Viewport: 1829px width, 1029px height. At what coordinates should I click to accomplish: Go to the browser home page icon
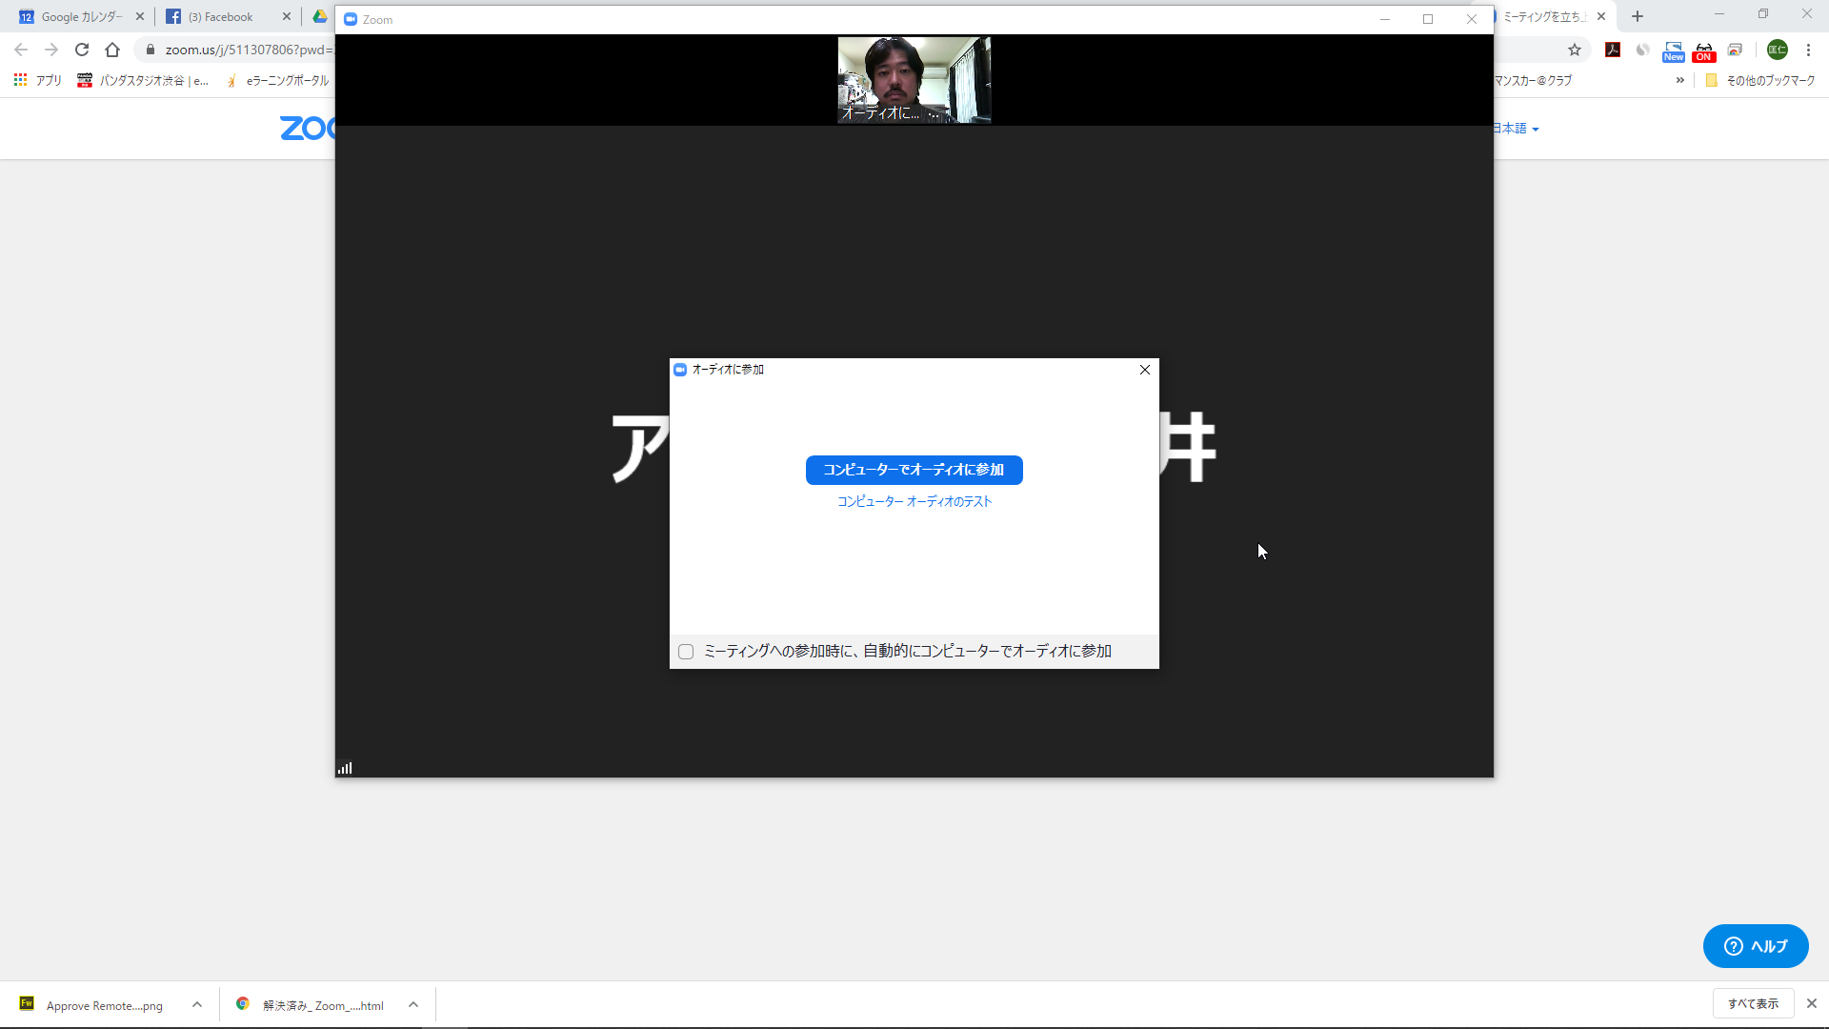coord(112,50)
